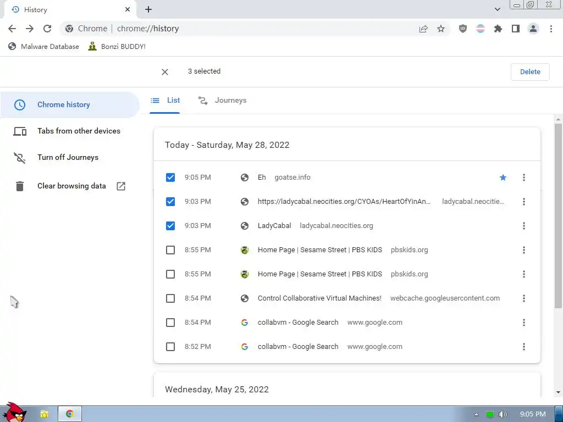
Task: Open Control Collaborative Virtual Machines! link
Action: pos(319,298)
